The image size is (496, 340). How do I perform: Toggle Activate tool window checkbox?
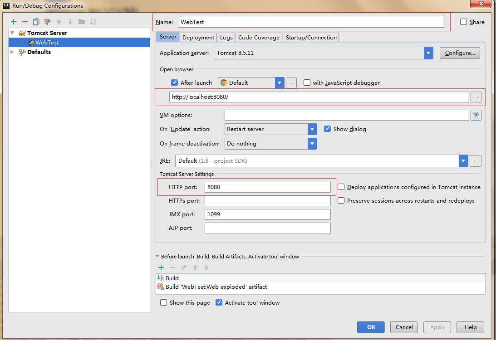[219, 302]
